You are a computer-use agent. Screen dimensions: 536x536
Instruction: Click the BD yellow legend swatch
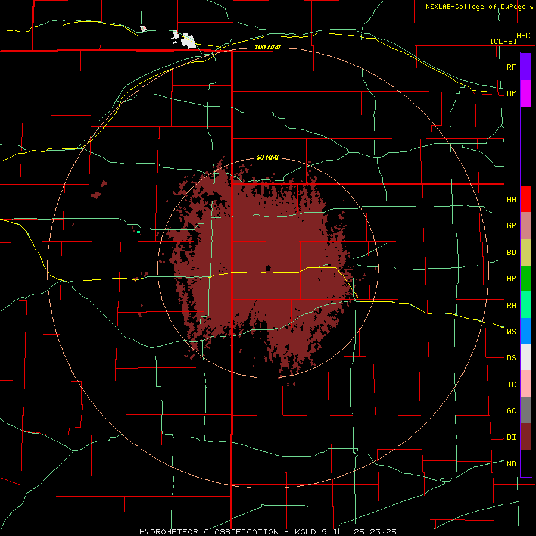pos(526,252)
